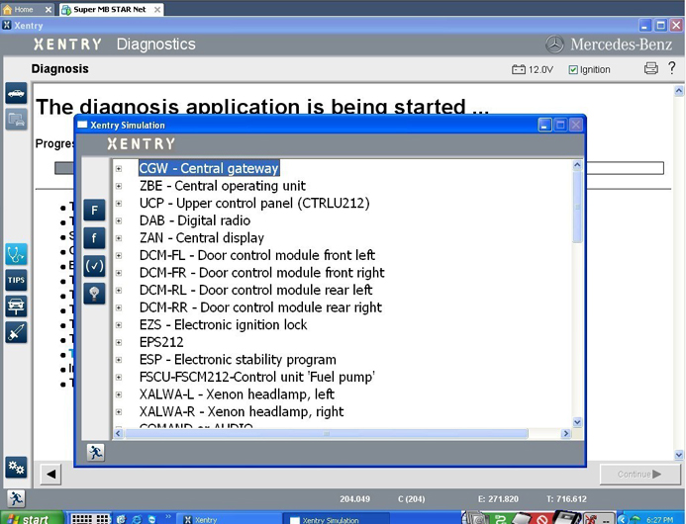686x524 pixels.
Task: Open the TIPS sidebar button
Action: [x=16, y=280]
